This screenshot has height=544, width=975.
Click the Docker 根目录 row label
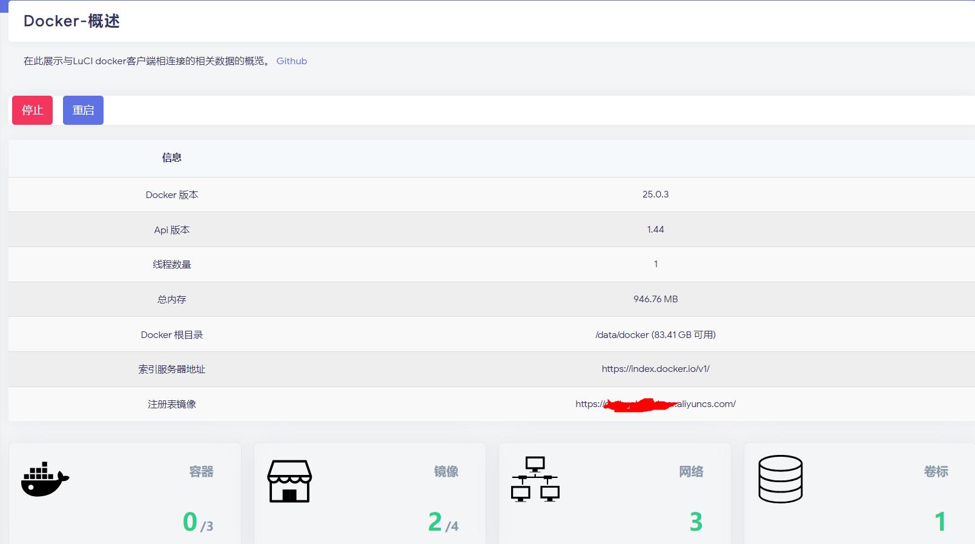(172, 335)
